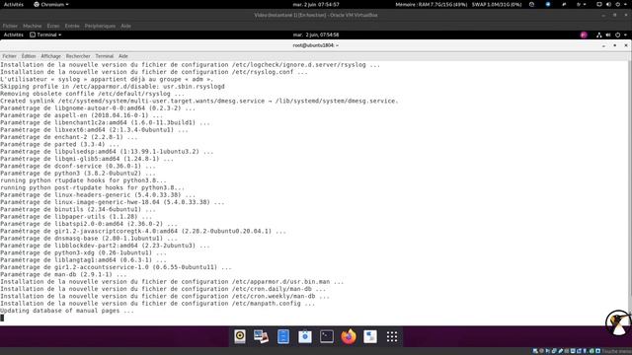Viewport: 632px width, 355px height.
Task: Launch Firefox from the dock
Action: pyautogui.click(x=349, y=336)
